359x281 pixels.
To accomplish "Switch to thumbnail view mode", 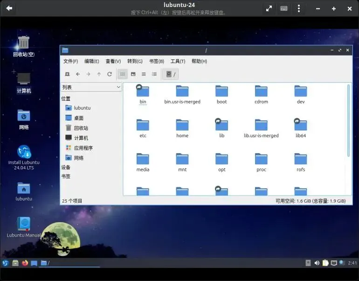I will click(x=133, y=74).
